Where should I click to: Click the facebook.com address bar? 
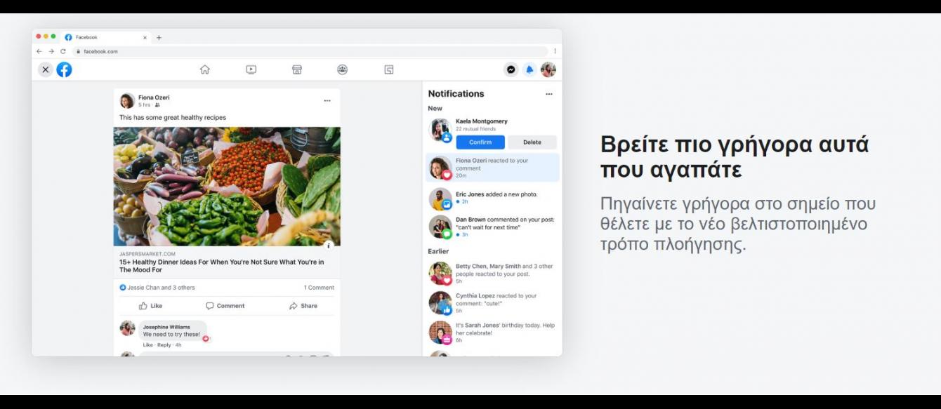click(x=281, y=51)
